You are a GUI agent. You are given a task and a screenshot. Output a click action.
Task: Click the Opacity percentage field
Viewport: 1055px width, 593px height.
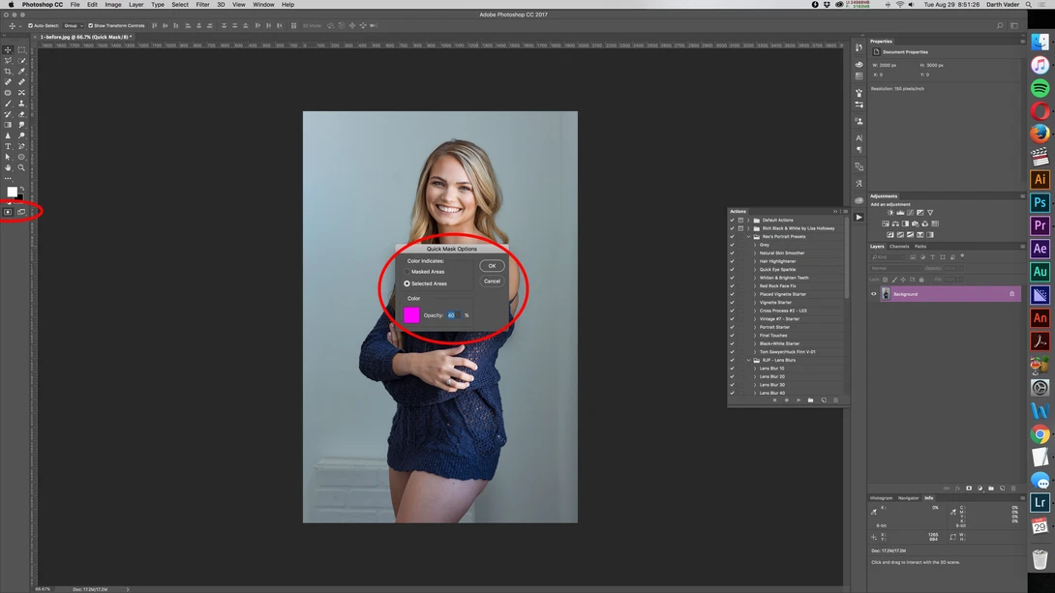453,315
